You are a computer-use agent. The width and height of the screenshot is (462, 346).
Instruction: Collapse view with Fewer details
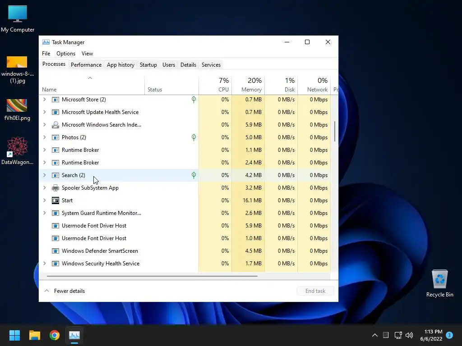(65, 291)
